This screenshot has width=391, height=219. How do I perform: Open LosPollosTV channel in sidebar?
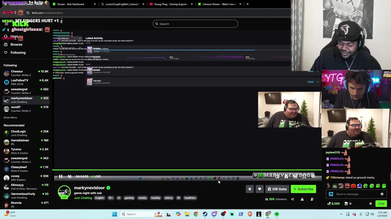[x=26, y=82]
